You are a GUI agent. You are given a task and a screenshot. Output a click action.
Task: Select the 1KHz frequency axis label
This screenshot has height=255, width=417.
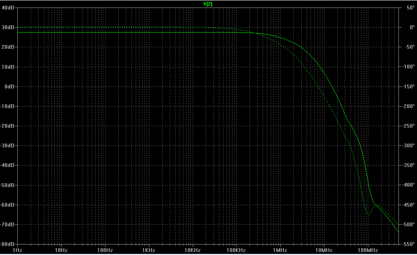coord(149,250)
